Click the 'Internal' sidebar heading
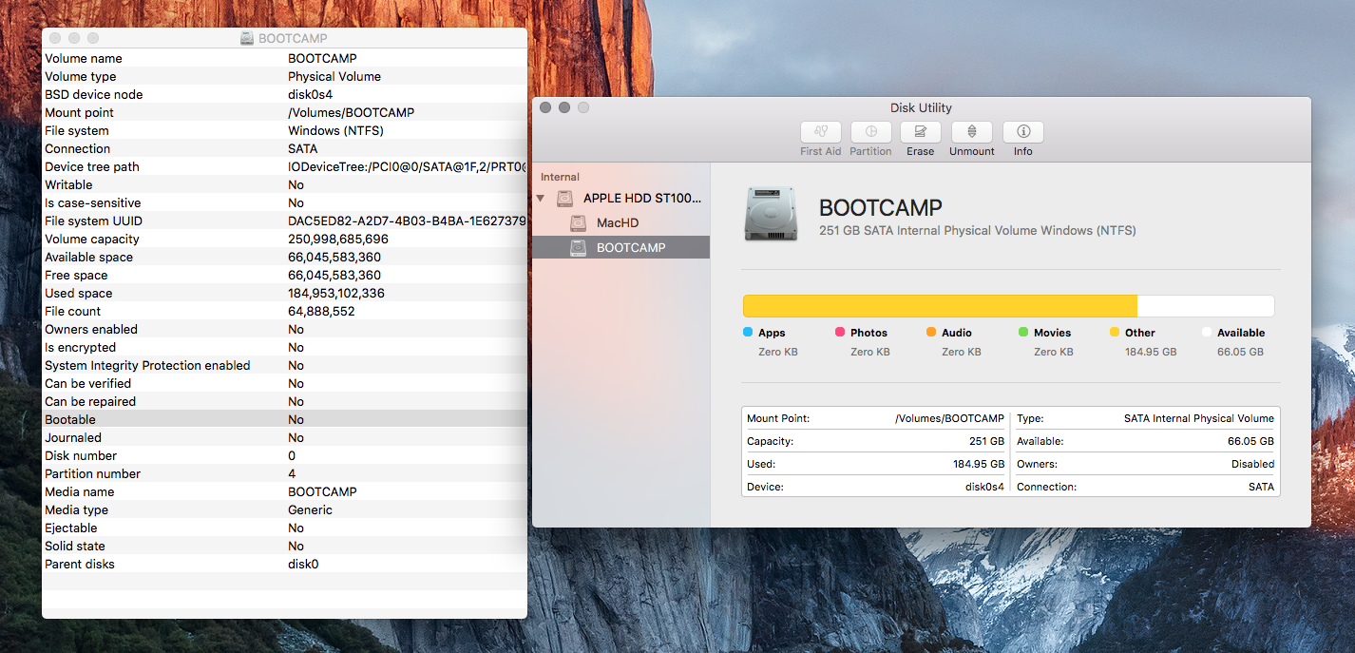 pyautogui.click(x=560, y=177)
